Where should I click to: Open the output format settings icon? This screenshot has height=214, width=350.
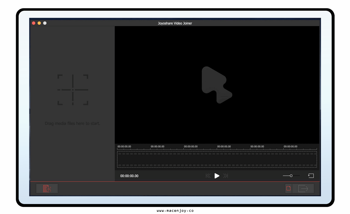pyautogui.click(x=288, y=189)
